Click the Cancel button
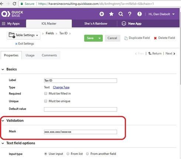Viewport: 181px width, 159px height. tap(112, 38)
